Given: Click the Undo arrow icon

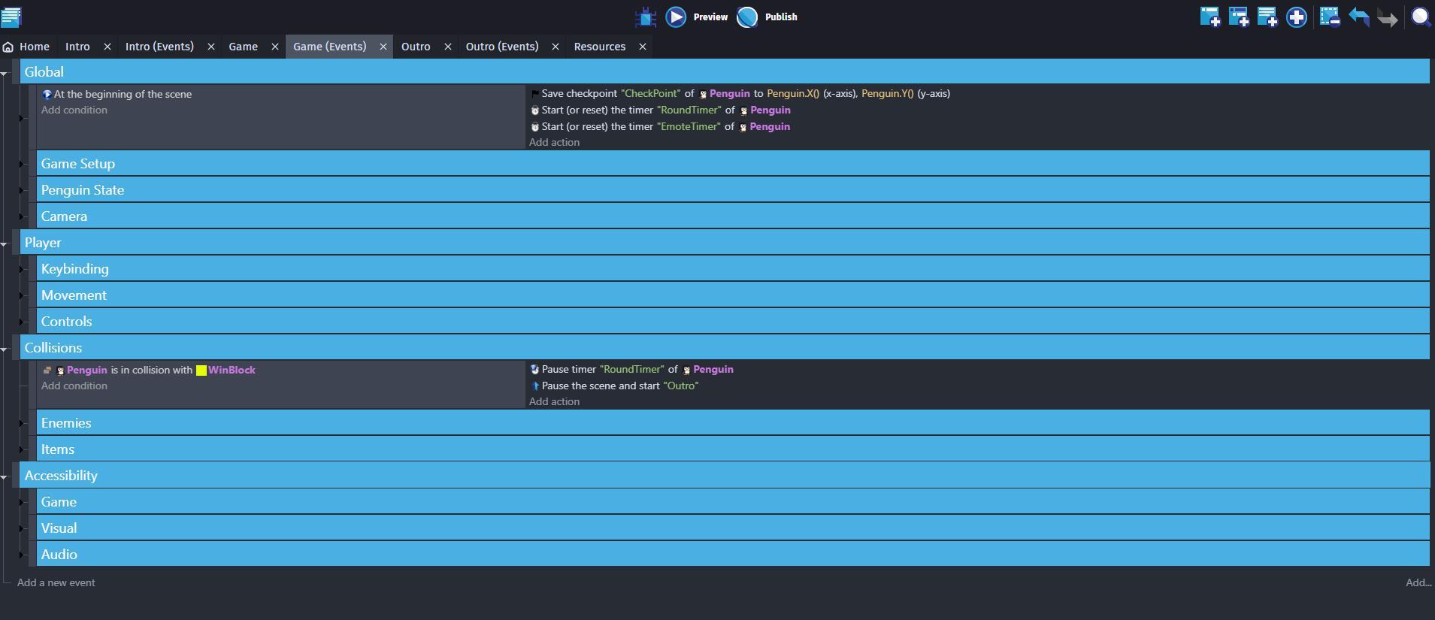Looking at the screenshot, I should pos(1358,17).
